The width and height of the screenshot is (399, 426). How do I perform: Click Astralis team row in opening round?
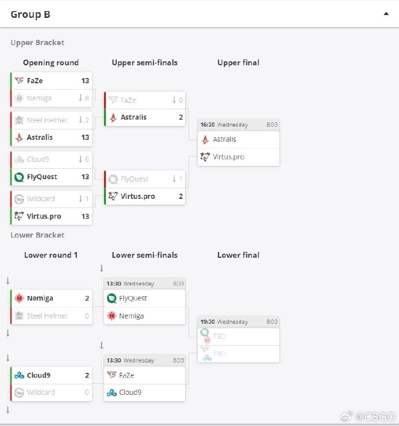coord(51,138)
